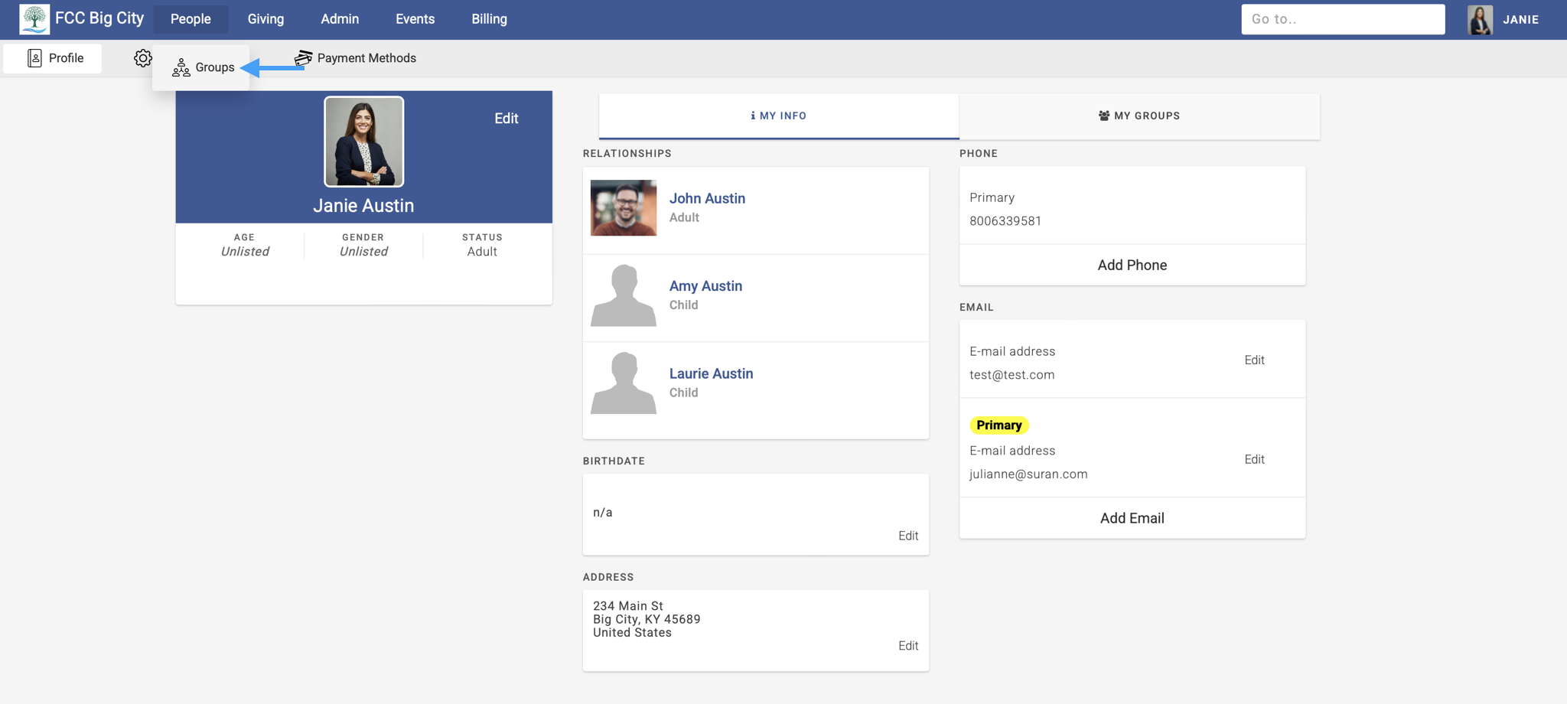Click Amy Austin's placeholder thumbnail

(x=623, y=297)
